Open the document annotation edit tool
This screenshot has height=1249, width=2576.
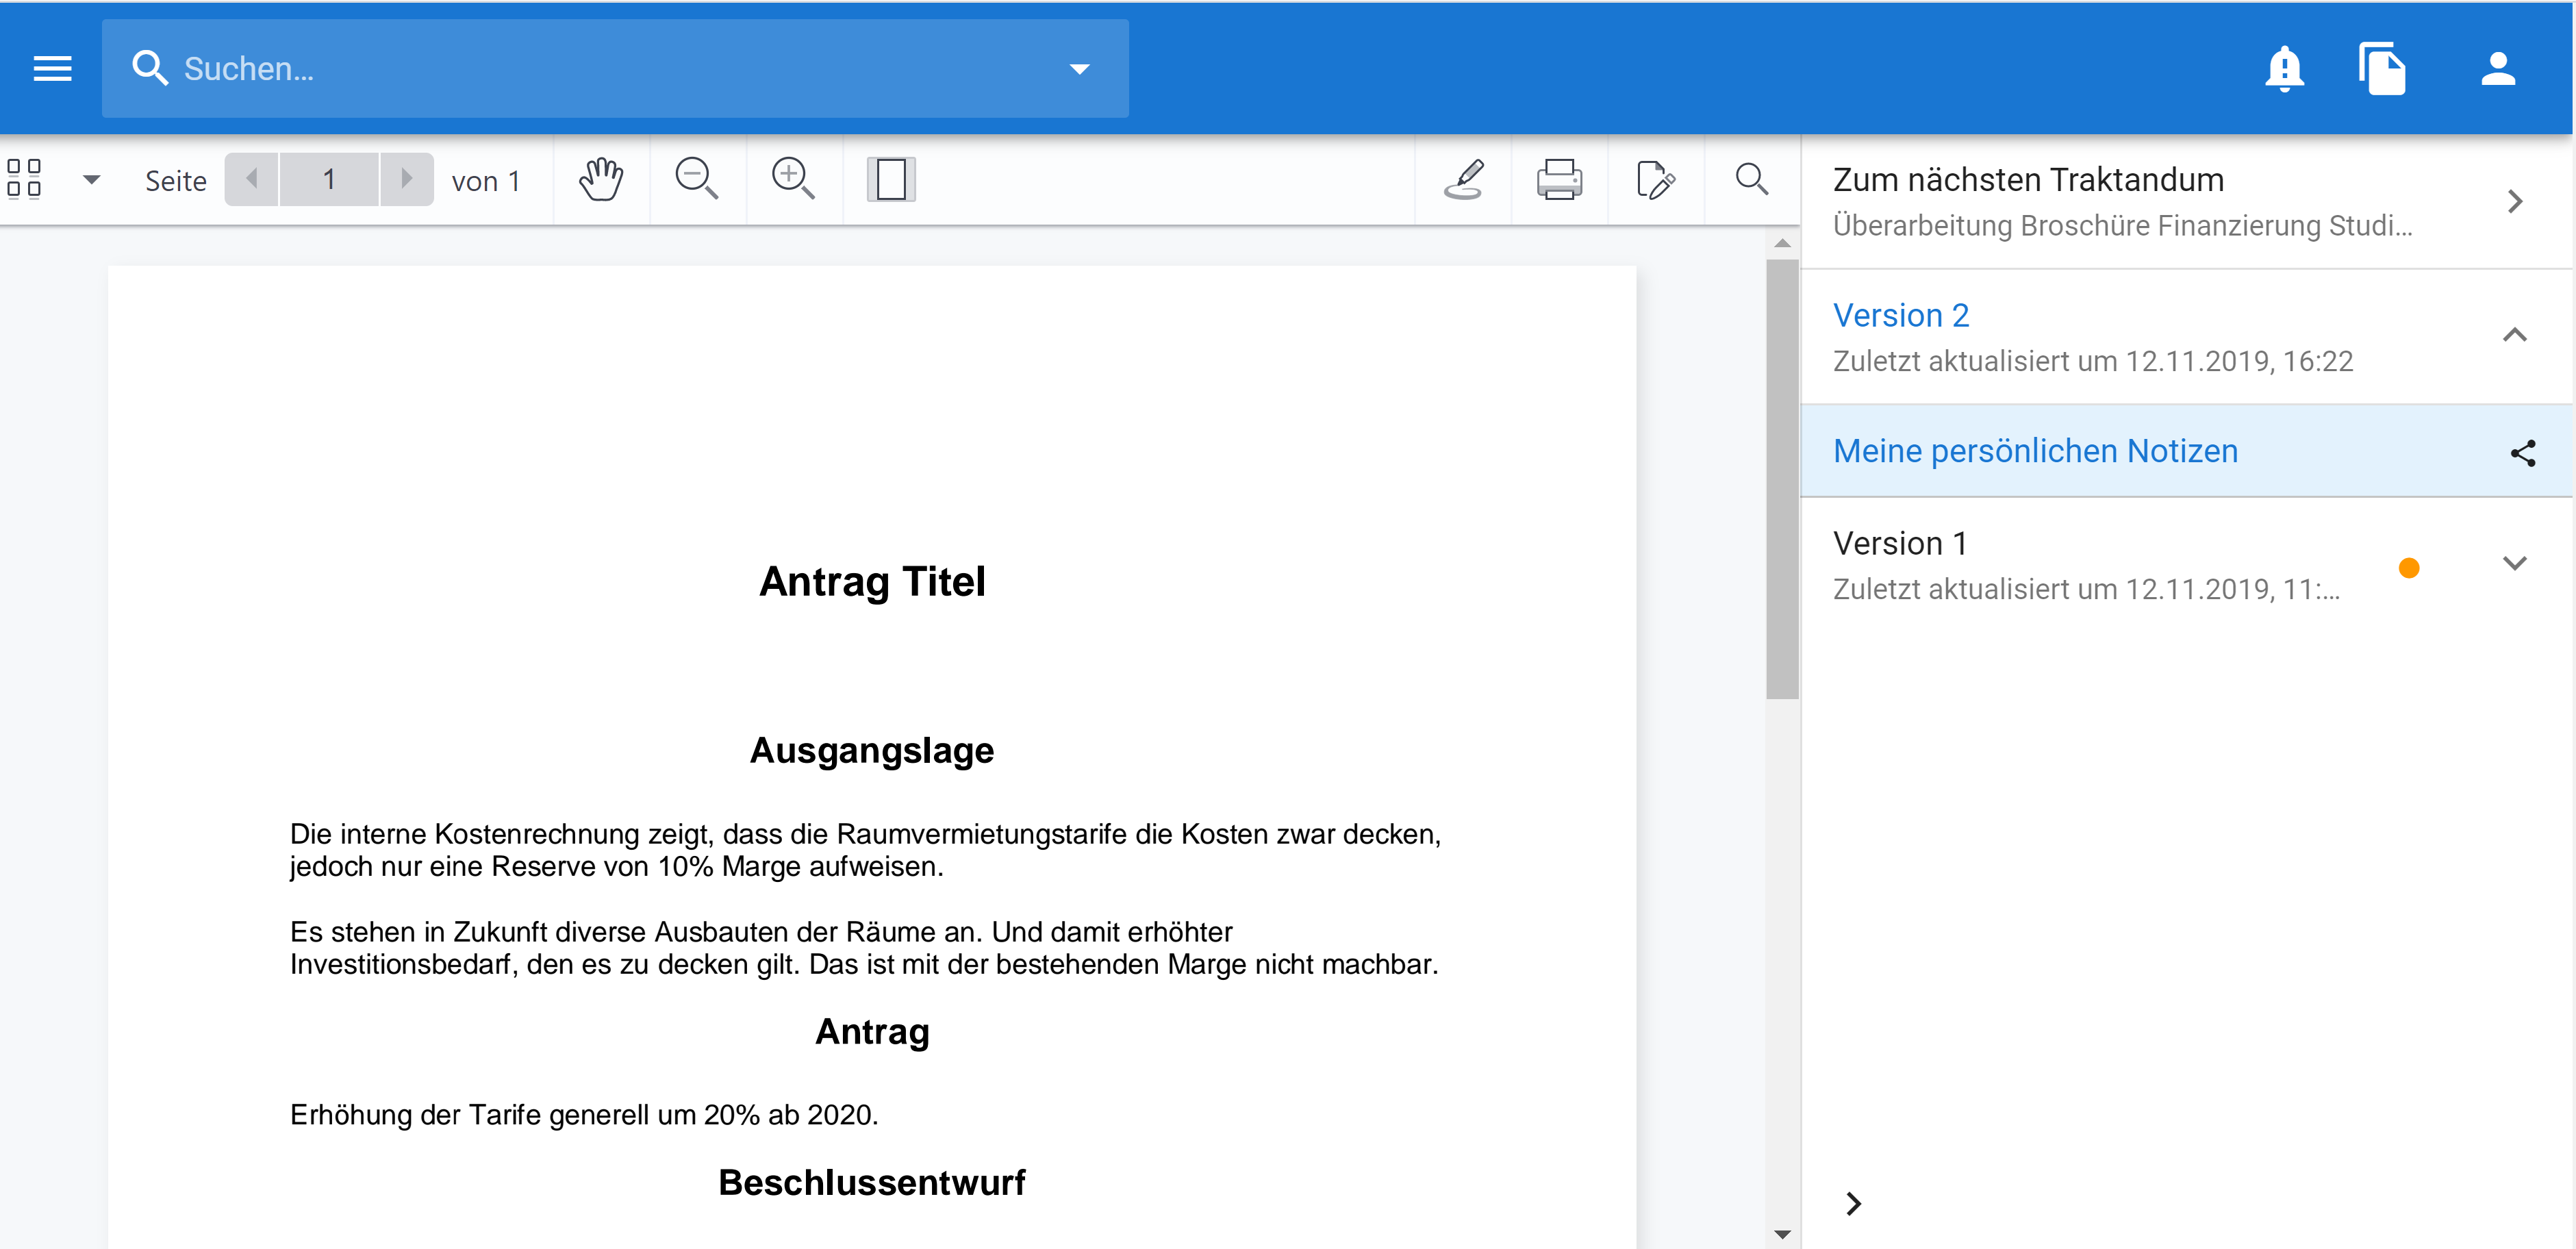(x=1655, y=180)
